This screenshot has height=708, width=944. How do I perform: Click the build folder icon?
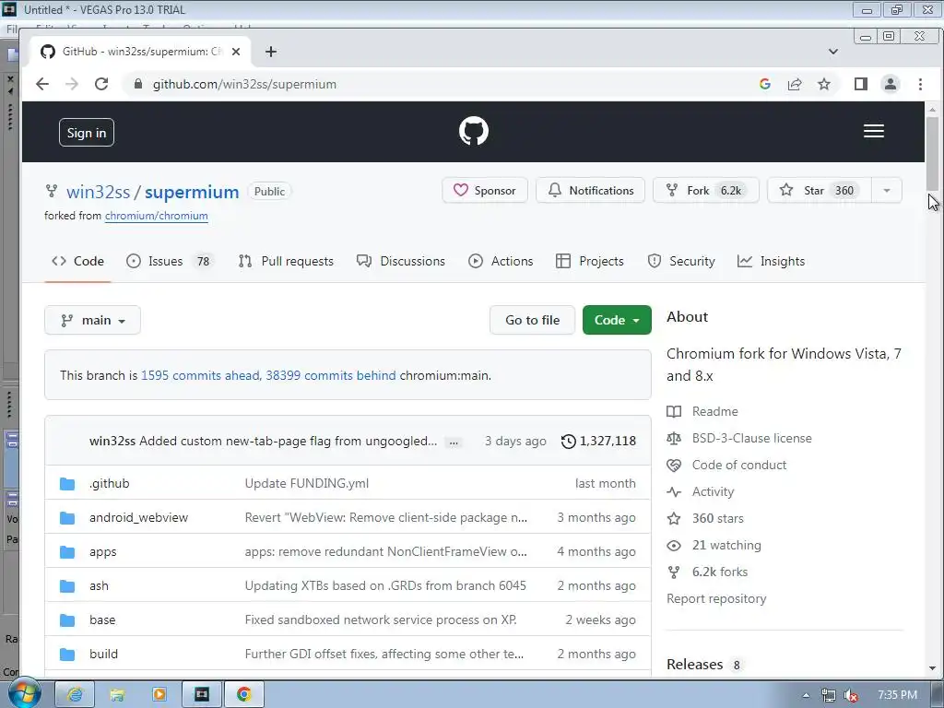67,654
